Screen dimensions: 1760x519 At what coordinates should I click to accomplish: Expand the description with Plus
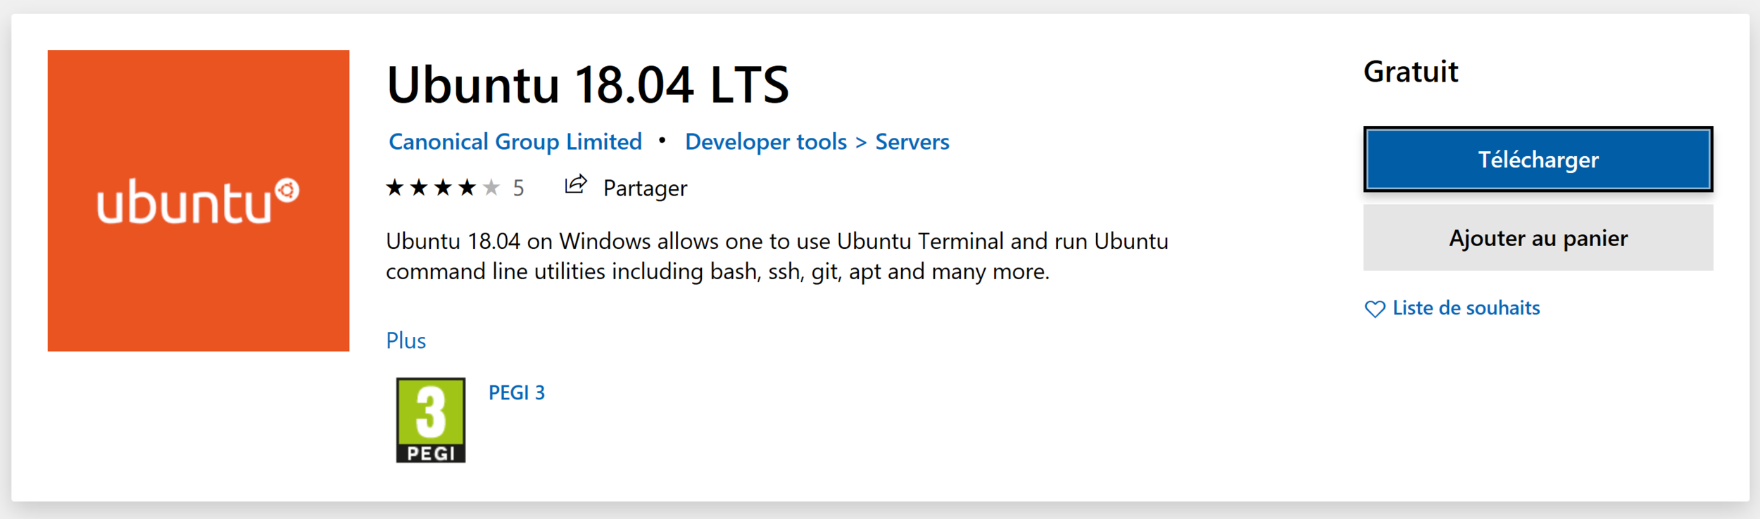pos(406,341)
